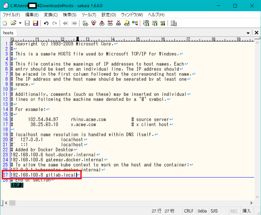Click the CRLF status bar entry
The height and width of the screenshot is (215, 261).
tap(189, 211)
